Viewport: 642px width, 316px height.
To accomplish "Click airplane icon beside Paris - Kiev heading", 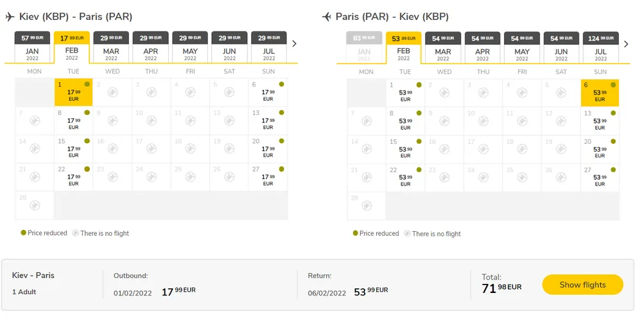I will point(327,17).
